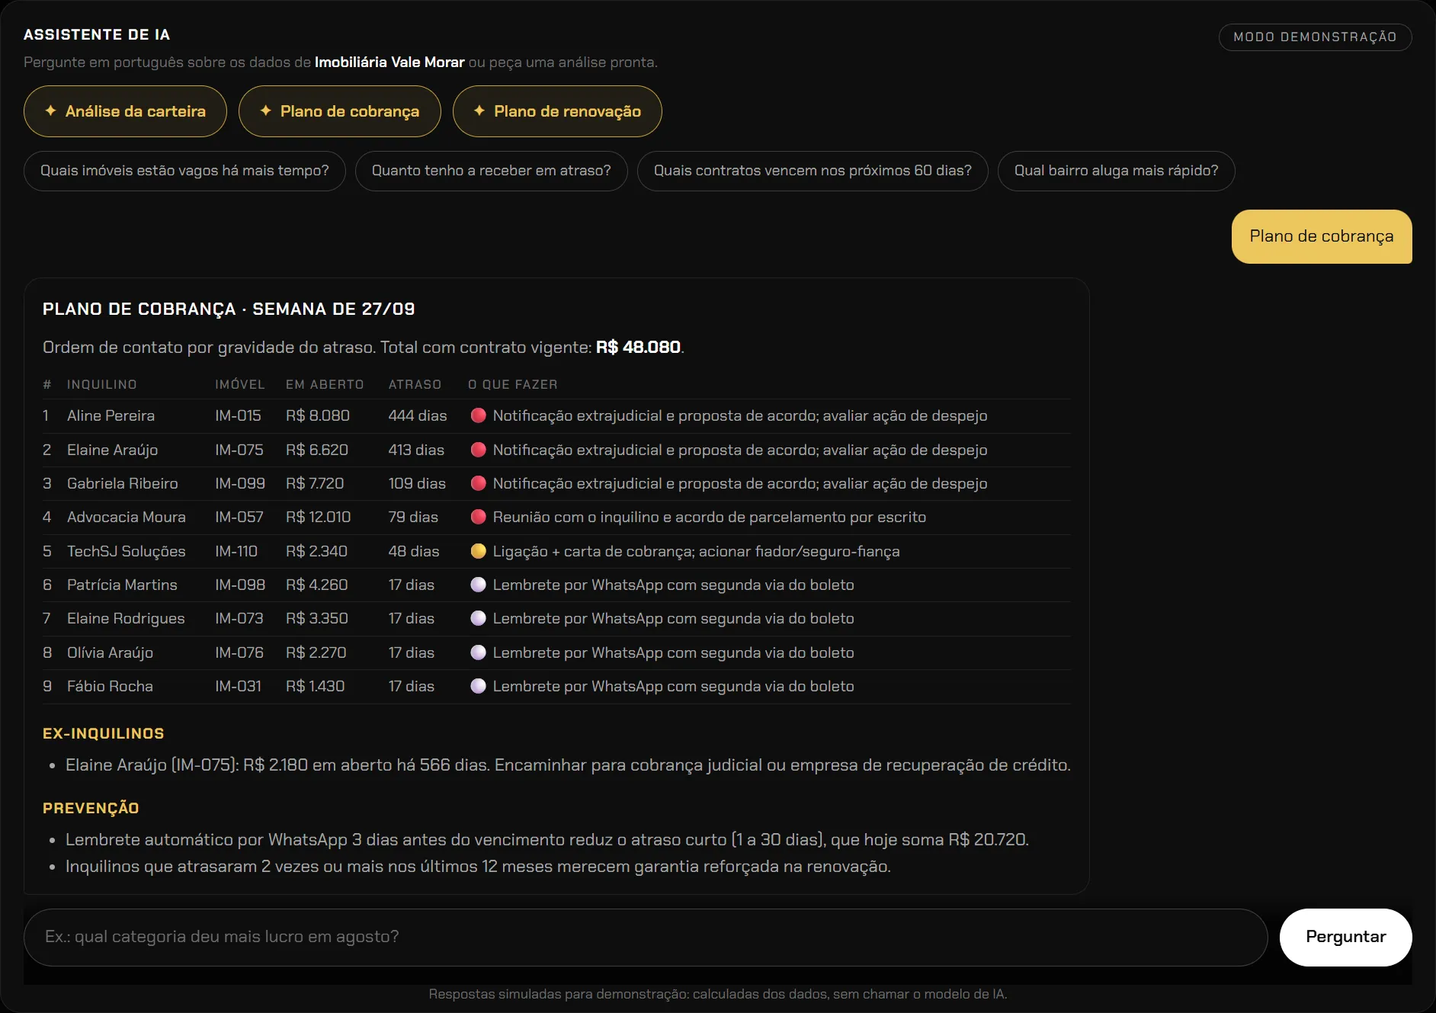This screenshot has width=1436, height=1013.
Task: Open the Plano de renovação analysis
Action: pos(557,111)
